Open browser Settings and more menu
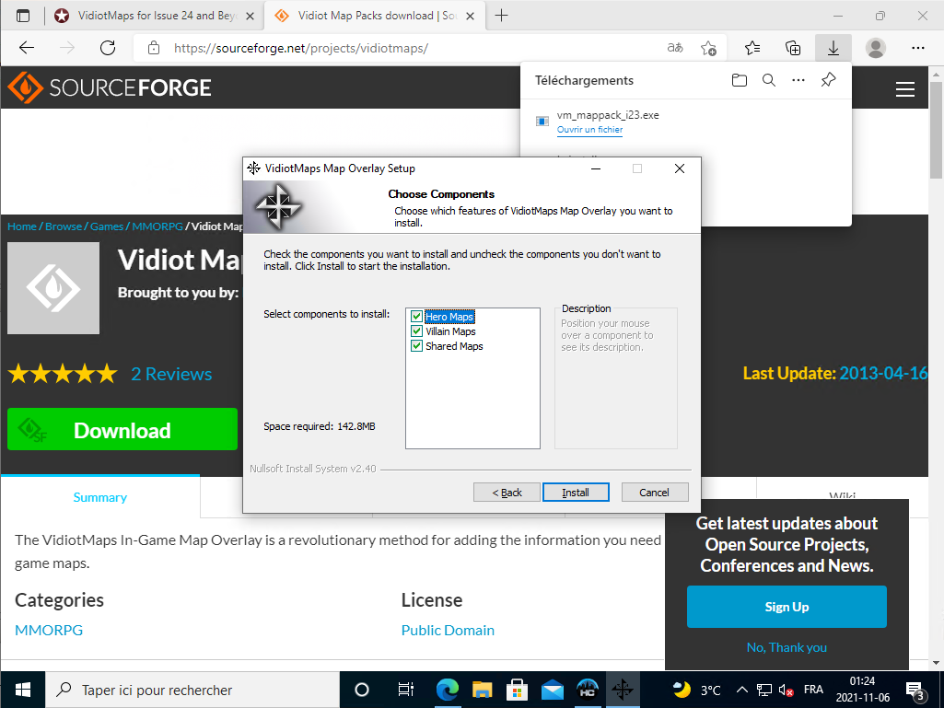Image resolution: width=944 pixels, height=708 pixels. pyautogui.click(x=917, y=48)
